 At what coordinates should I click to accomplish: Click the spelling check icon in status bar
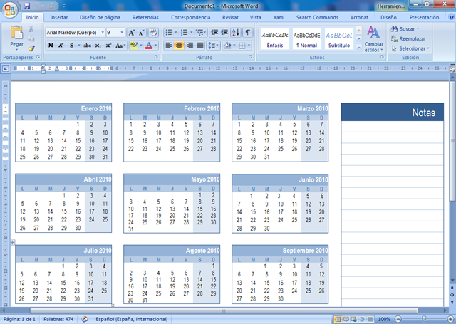(x=85, y=319)
